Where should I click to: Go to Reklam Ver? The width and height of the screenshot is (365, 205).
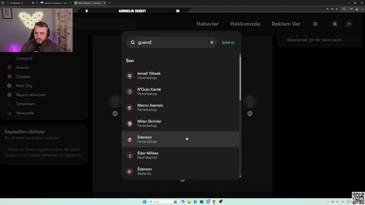click(x=286, y=24)
